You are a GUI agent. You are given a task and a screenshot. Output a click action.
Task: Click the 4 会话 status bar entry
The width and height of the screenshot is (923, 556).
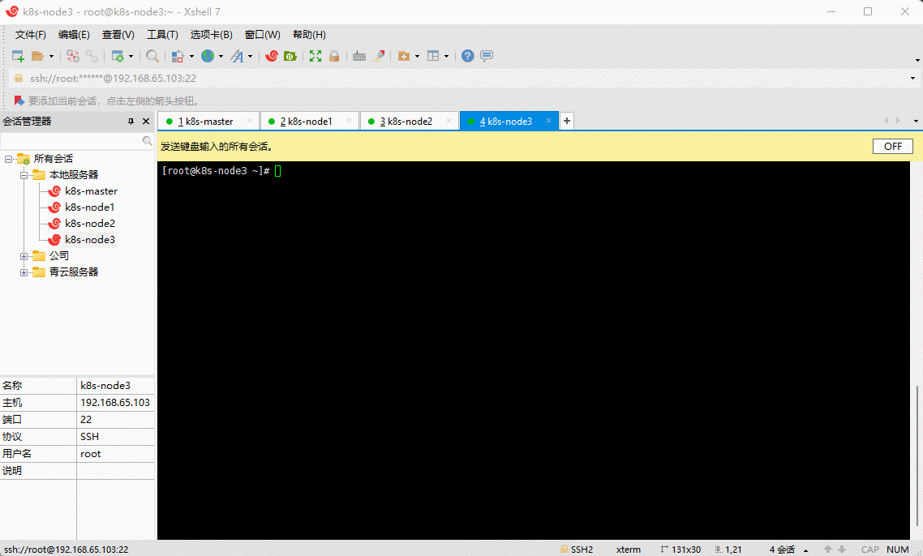tap(782, 550)
